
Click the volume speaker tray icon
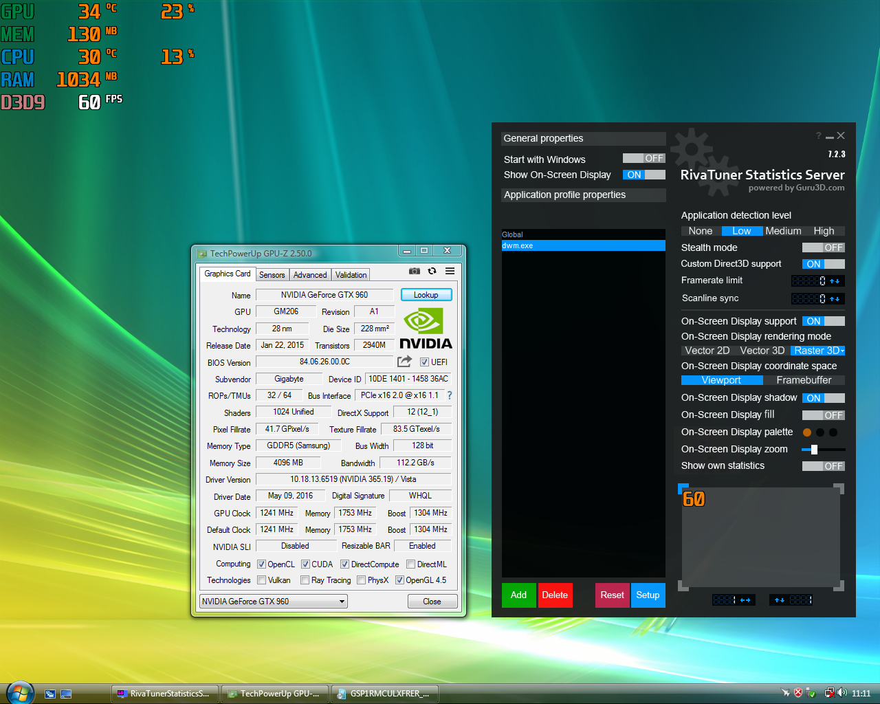pos(842,693)
